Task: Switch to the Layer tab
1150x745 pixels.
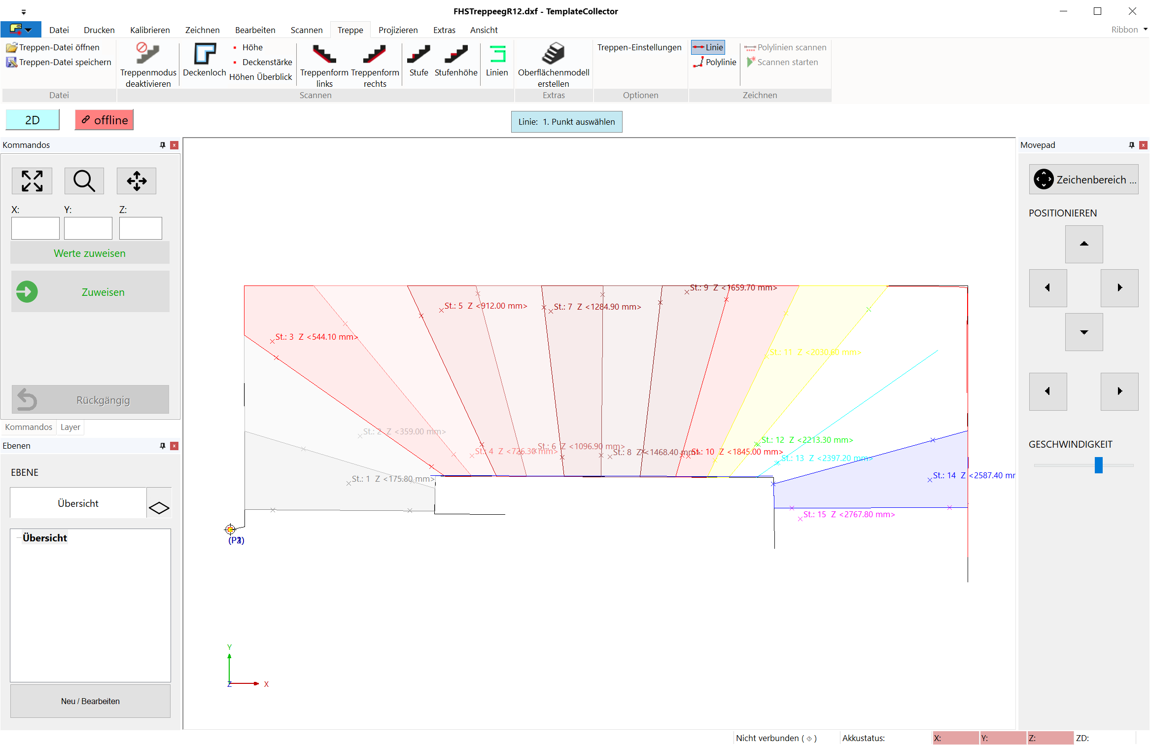Action: (70, 427)
